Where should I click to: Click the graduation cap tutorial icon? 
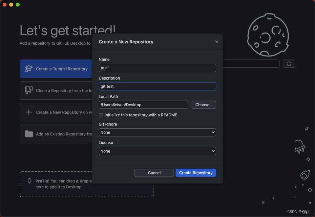pos(29,69)
